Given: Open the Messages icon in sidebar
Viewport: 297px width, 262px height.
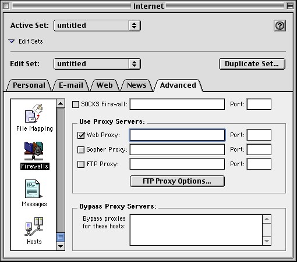Looking at the screenshot, I should [34, 193].
